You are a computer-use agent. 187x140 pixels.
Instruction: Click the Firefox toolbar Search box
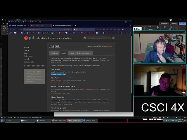click(84, 29)
